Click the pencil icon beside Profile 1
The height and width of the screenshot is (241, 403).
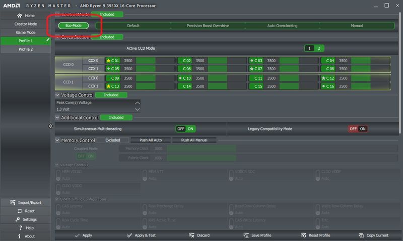48,40
